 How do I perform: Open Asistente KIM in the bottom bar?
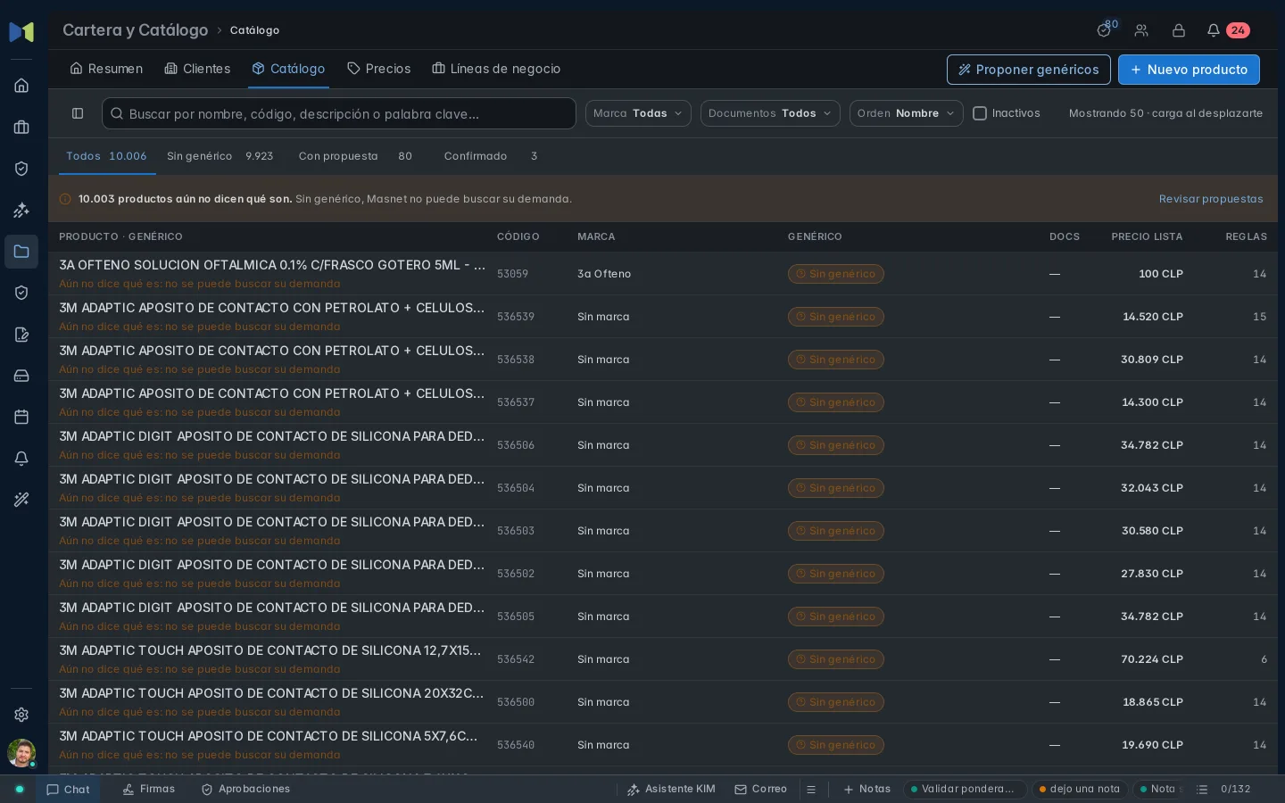tap(671, 790)
